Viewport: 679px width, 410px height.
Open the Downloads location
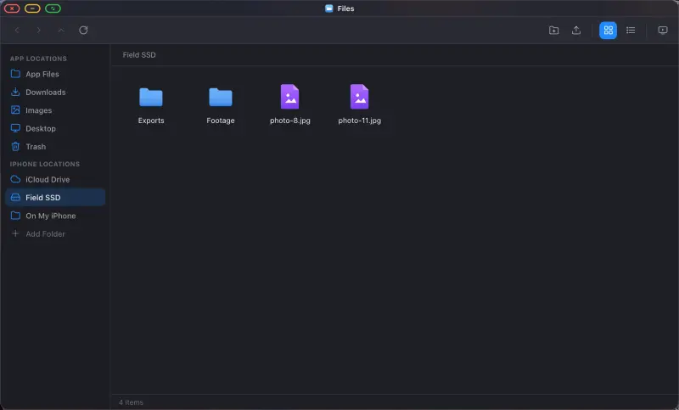point(55,93)
